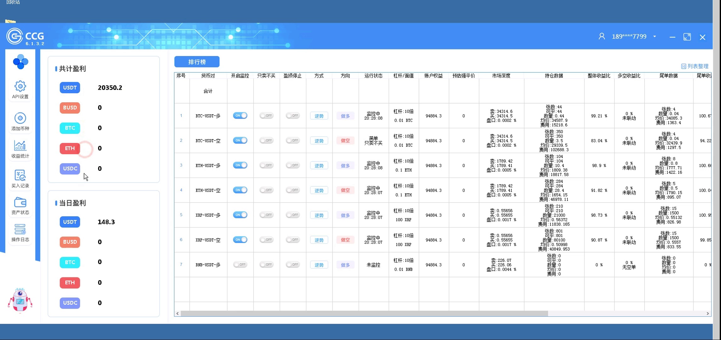The height and width of the screenshot is (340, 721).
Task: Click the horizontal scrollbar right arrow
Action: [707, 314]
